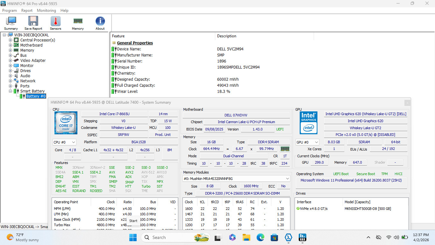Launch Copilot from the taskbar
This screenshot has width=435, height=245.
pyautogui.click(x=232, y=237)
